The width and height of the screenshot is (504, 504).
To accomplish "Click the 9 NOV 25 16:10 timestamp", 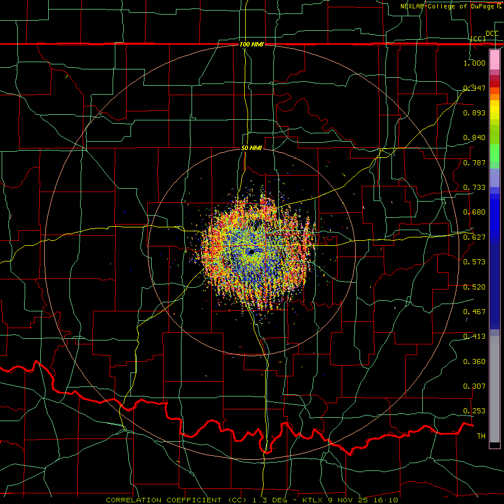I will coord(363,500).
